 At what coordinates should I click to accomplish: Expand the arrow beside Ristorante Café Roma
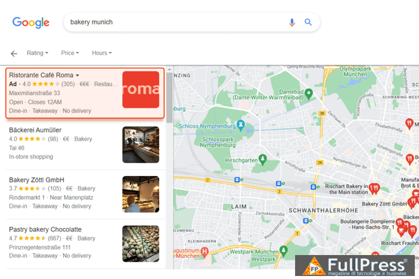point(77,75)
